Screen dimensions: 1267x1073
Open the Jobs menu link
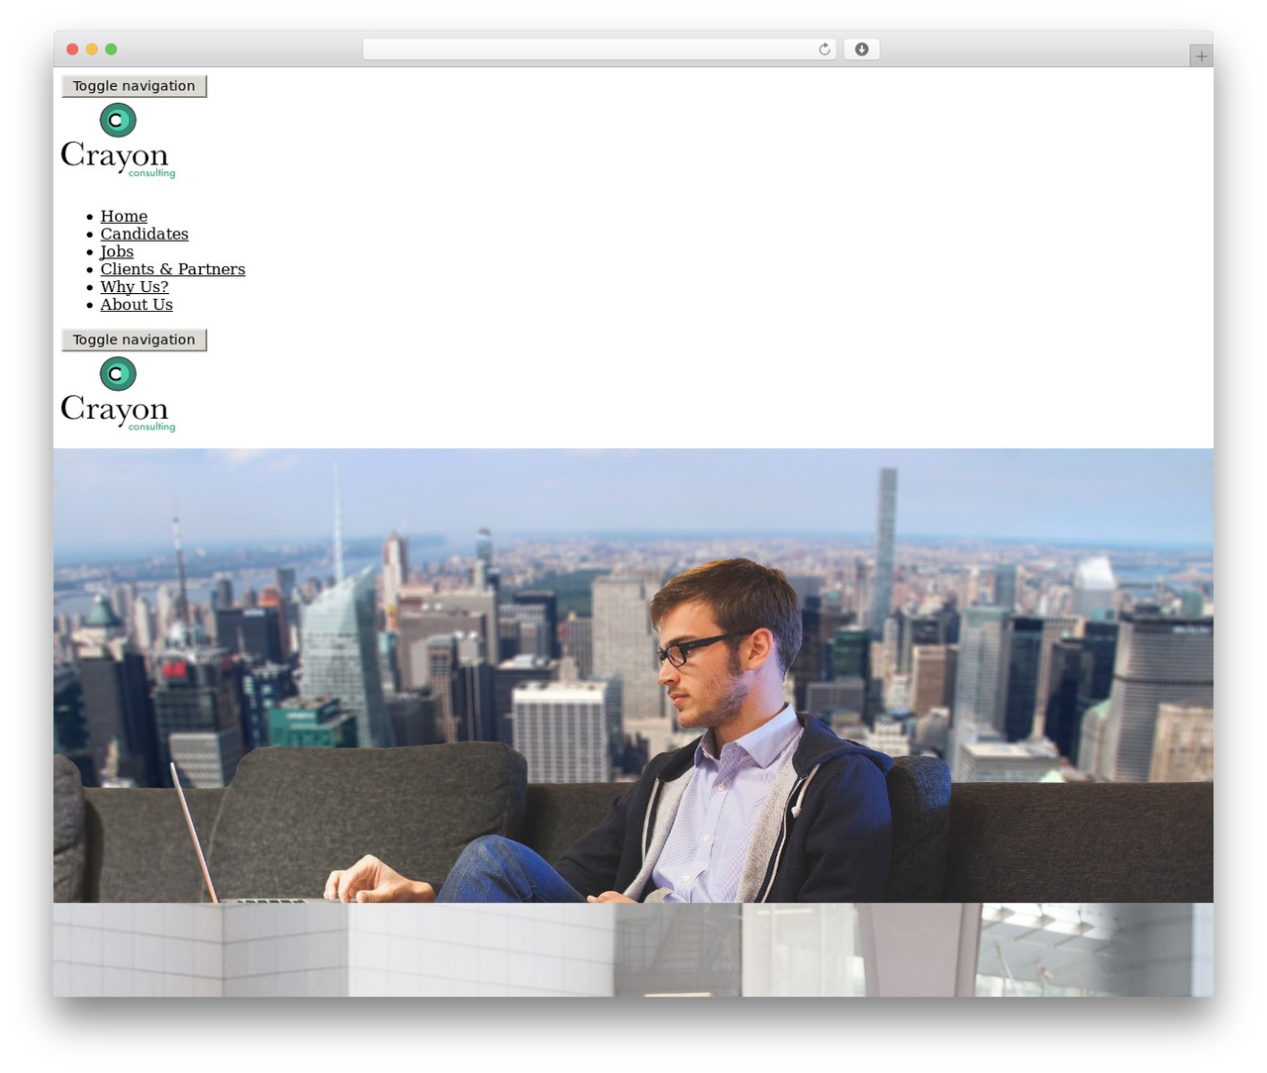tap(117, 251)
